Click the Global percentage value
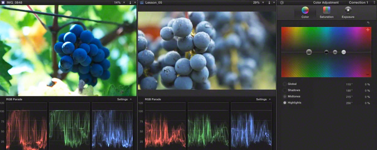The width and height of the screenshot is (377, 150). click(367, 84)
